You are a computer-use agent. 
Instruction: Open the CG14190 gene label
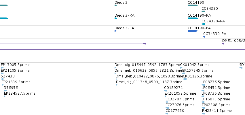click(x=196, y=3)
